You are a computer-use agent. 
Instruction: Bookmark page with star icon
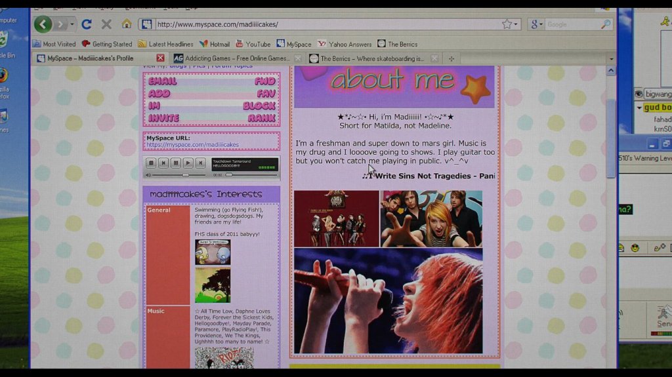tap(507, 24)
